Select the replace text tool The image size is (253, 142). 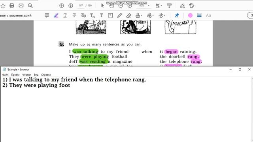click(x=83, y=15)
